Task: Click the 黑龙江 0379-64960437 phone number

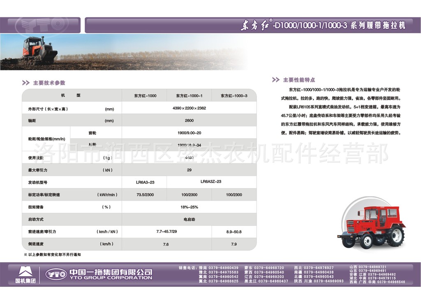Action: point(266,281)
